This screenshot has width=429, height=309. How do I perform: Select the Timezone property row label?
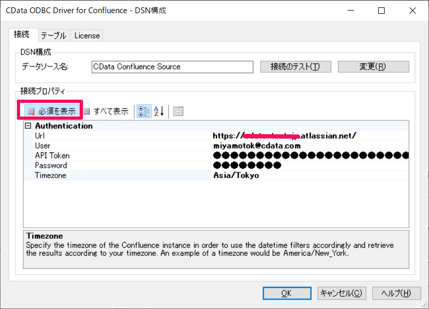50,175
